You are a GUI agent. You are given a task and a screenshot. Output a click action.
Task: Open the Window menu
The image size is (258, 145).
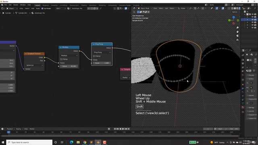(x=23, y=5)
